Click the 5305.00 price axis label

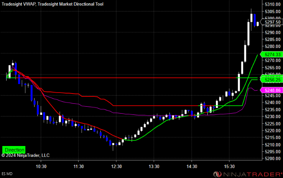273,11
